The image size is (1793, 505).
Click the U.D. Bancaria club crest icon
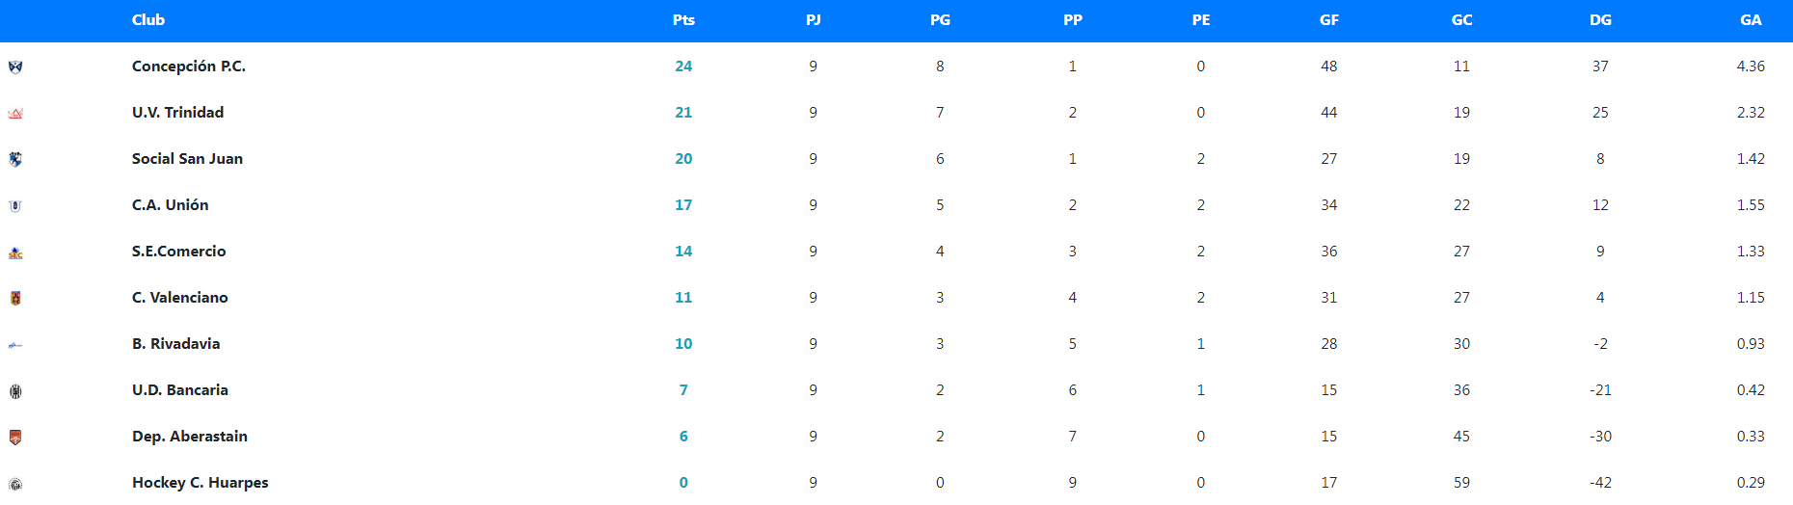tap(15, 390)
